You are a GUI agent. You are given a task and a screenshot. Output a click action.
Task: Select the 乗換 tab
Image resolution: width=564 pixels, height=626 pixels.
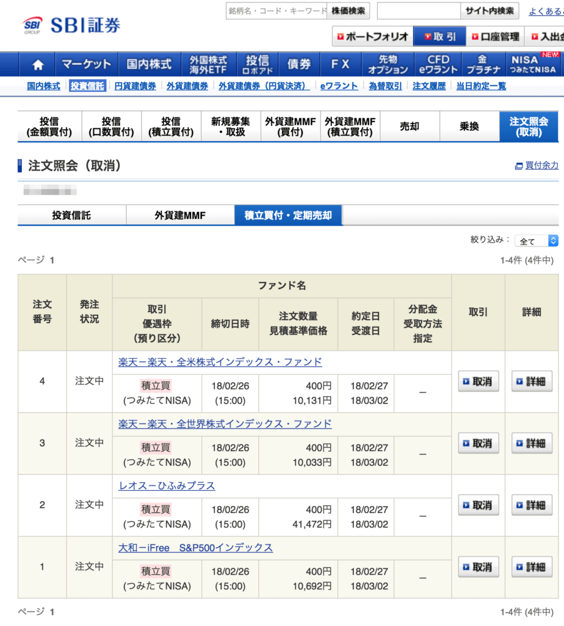tap(469, 127)
